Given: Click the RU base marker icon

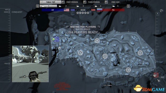Looking at the screenshot, I should [156, 75].
